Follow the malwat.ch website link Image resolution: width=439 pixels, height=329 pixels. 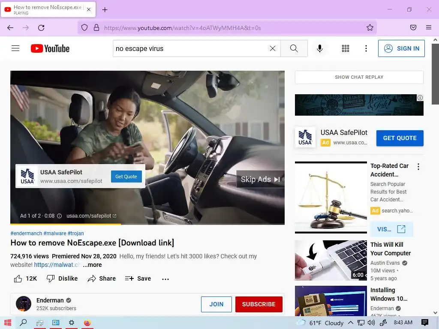[57, 265]
